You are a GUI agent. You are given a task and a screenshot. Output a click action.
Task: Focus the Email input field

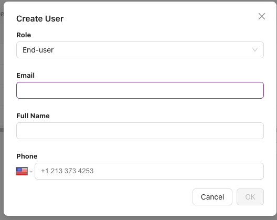[140, 90]
